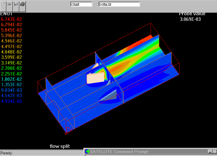This screenshot has height=156, width=217.
Task: Click into the CHAM text field
Action: pyautogui.click(x=81, y=5)
